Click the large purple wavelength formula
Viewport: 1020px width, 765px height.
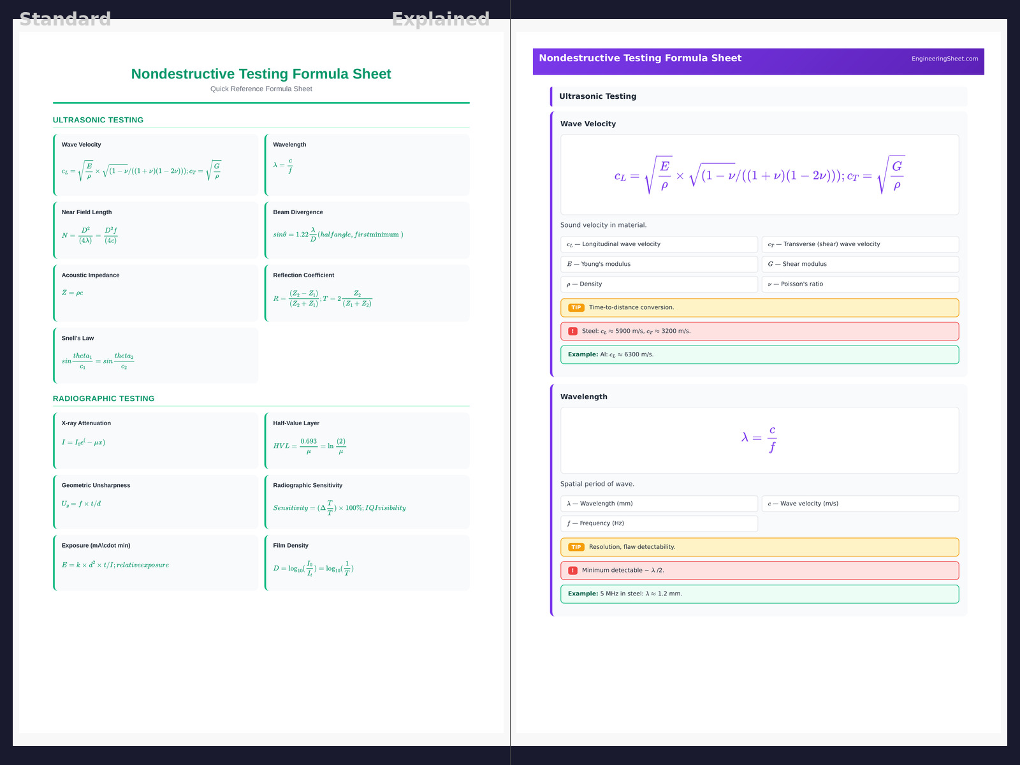tap(759, 439)
